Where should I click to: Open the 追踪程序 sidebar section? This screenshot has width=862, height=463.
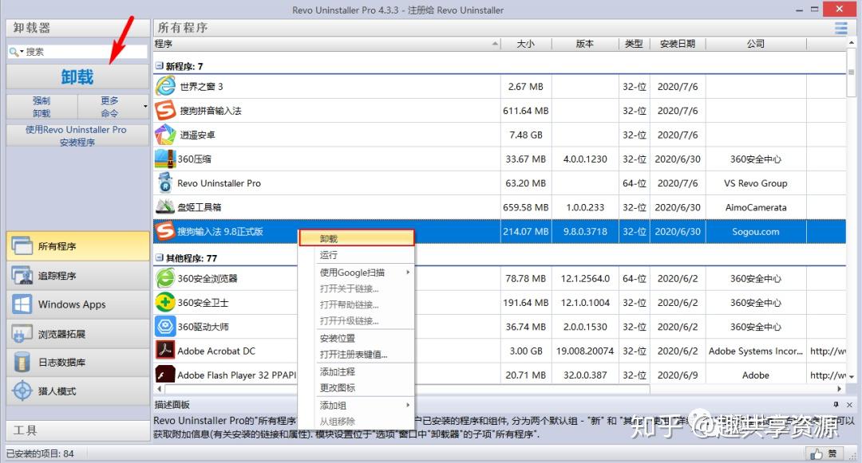coord(78,276)
